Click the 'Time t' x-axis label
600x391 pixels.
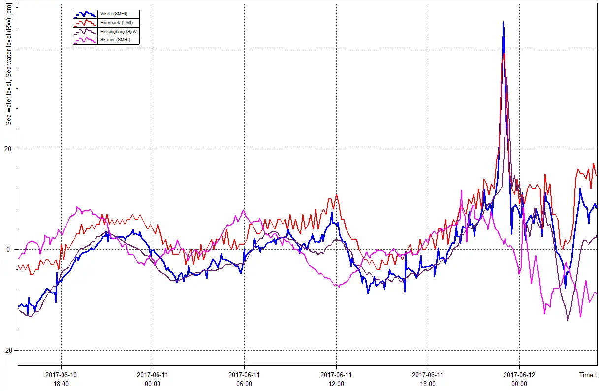point(588,375)
